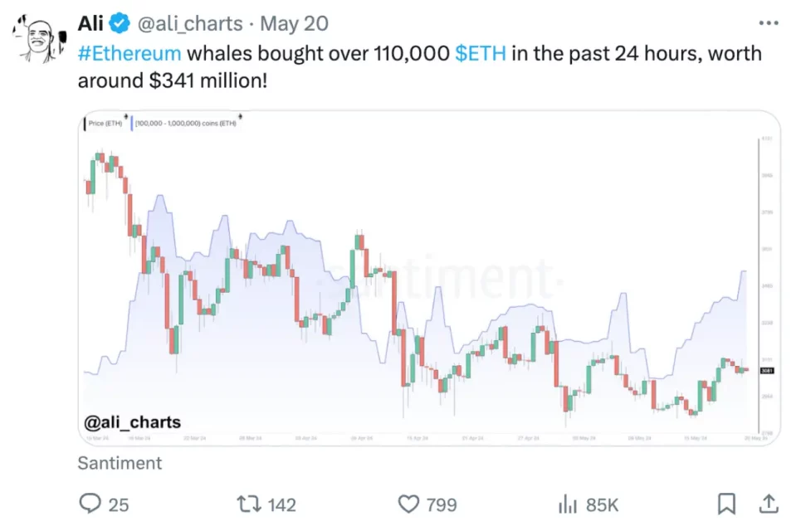The height and width of the screenshot is (531, 801).
Task: Expand the coins (ETH) legend arrow
Action: [239, 118]
